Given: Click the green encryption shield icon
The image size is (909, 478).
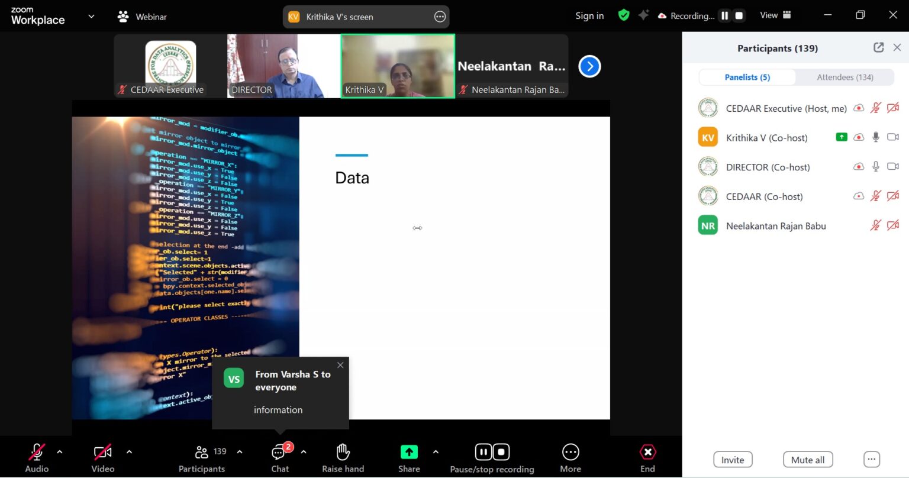Looking at the screenshot, I should 624,15.
